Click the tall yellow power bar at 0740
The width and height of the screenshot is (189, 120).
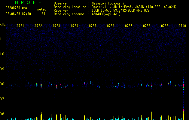183,115
